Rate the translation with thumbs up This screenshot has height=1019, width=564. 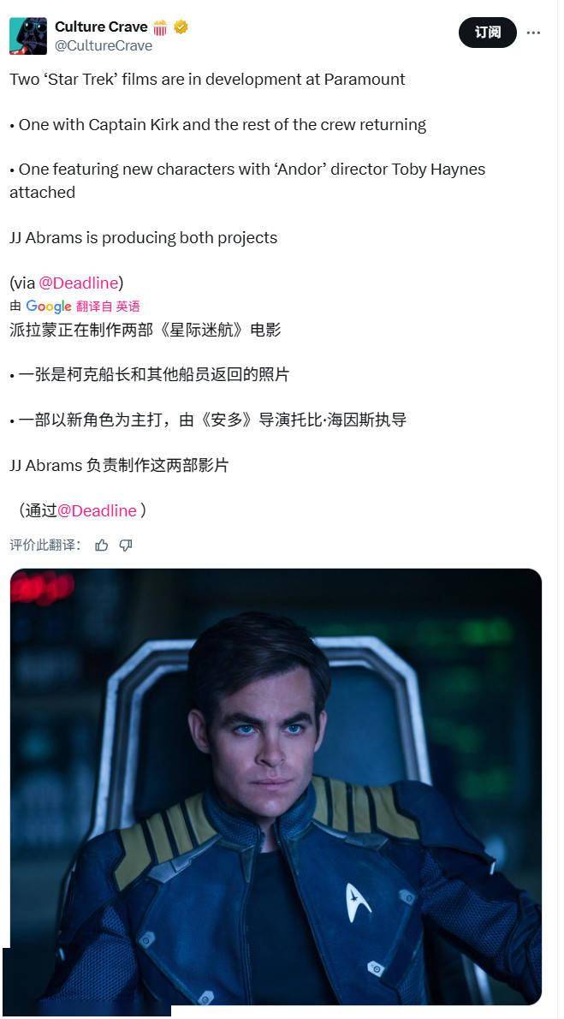point(101,545)
